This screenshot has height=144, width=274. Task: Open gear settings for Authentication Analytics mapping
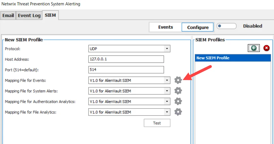coord(178,101)
